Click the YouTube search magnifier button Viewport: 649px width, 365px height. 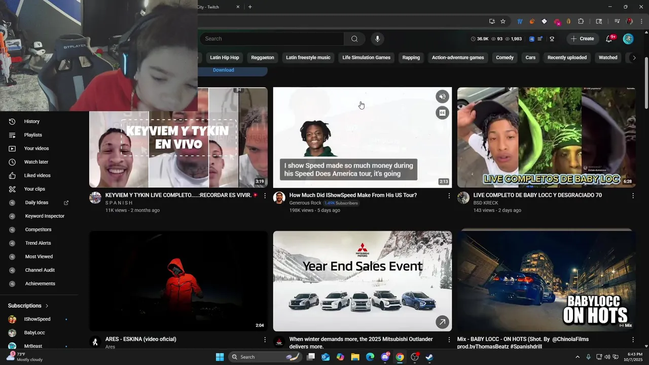click(x=354, y=39)
